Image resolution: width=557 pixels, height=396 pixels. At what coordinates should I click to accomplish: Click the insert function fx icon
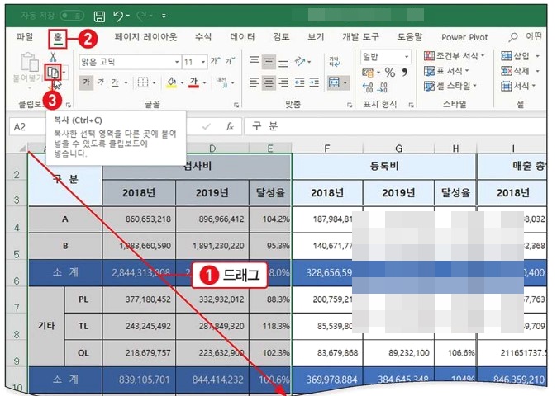click(230, 126)
